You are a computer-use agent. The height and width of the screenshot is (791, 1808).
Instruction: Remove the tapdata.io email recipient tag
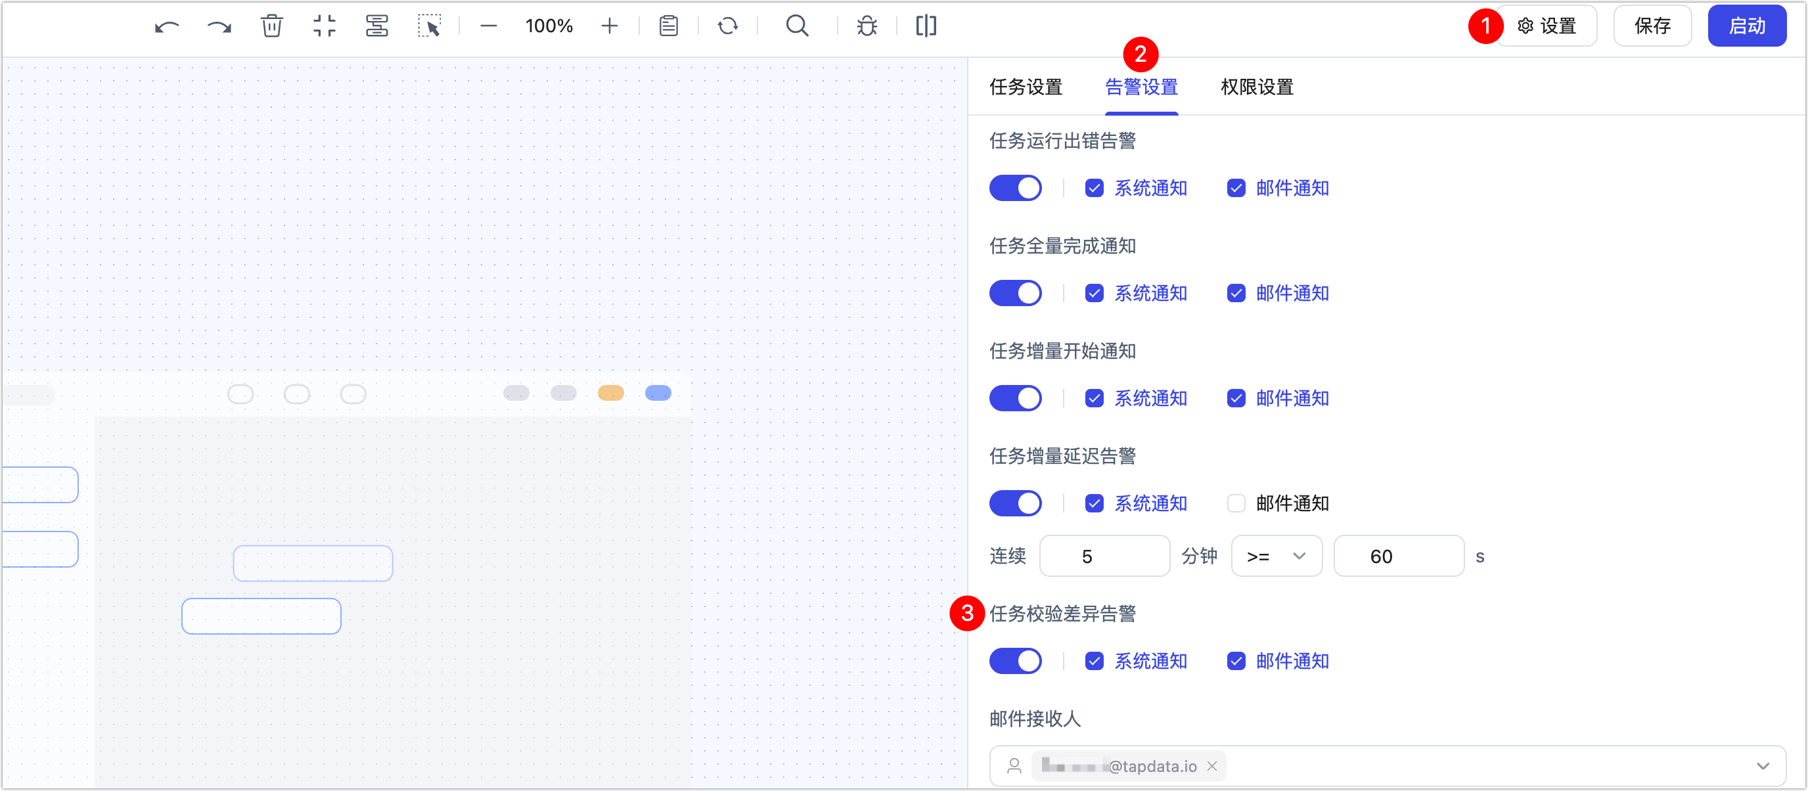(1212, 766)
